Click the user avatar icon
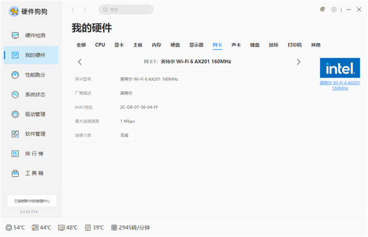The height and width of the screenshot is (237, 368). tap(323, 9)
